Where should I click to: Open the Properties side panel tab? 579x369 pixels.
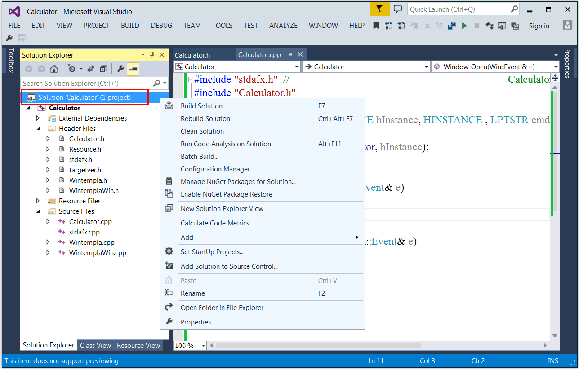pos(567,63)
